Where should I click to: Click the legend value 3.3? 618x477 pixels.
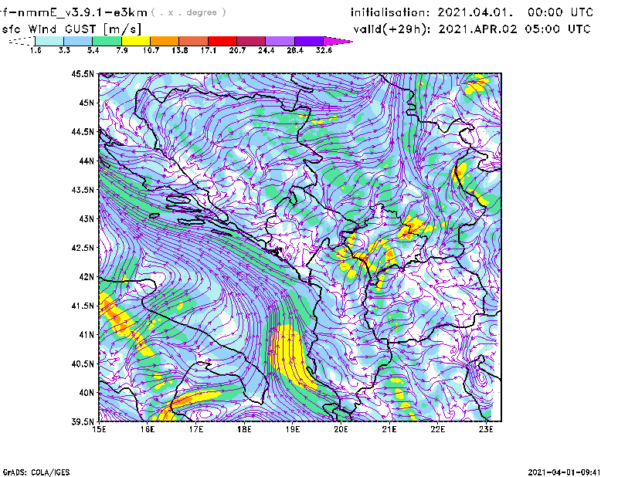coord(64,50)
